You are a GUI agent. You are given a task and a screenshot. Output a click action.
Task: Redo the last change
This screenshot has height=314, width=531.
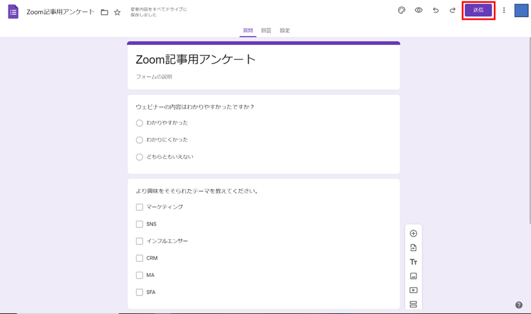coord(452,10)
